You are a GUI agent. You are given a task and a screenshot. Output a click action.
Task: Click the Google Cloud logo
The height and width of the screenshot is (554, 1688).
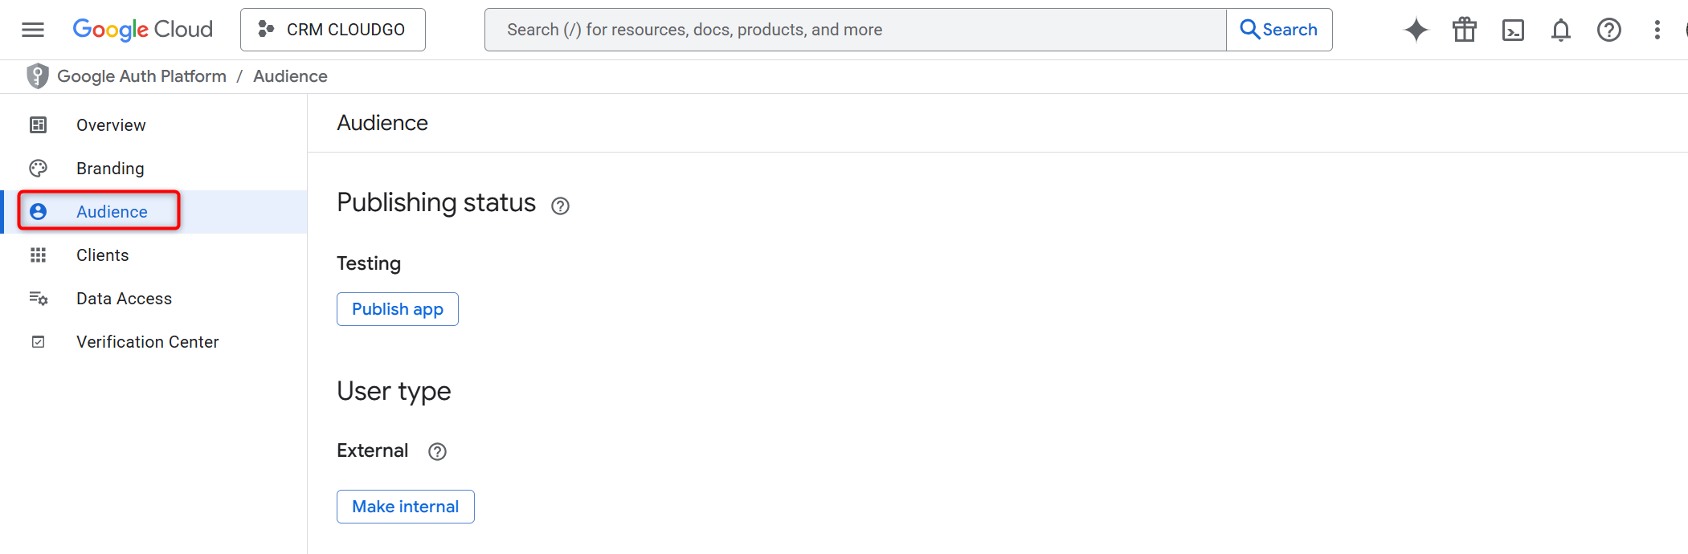(143, 30)
